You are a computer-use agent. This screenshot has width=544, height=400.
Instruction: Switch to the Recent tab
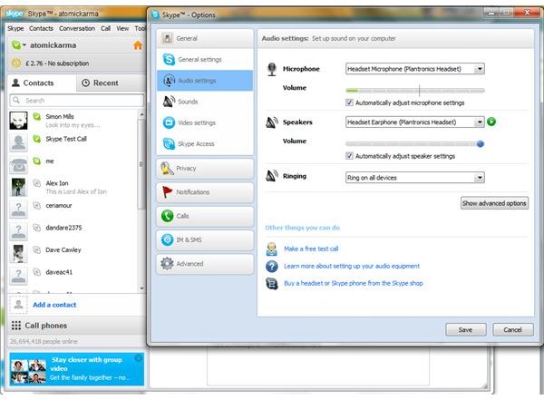coord(111,83)
